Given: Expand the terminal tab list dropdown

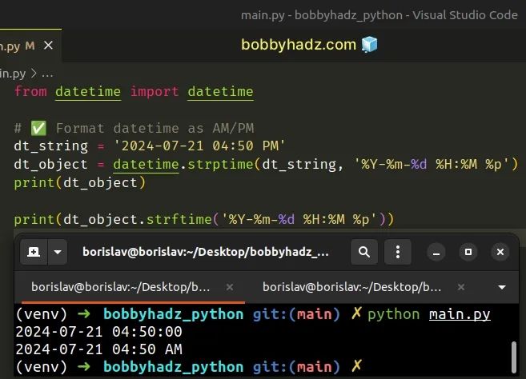Looking at the screenshot, I should 502,287.
